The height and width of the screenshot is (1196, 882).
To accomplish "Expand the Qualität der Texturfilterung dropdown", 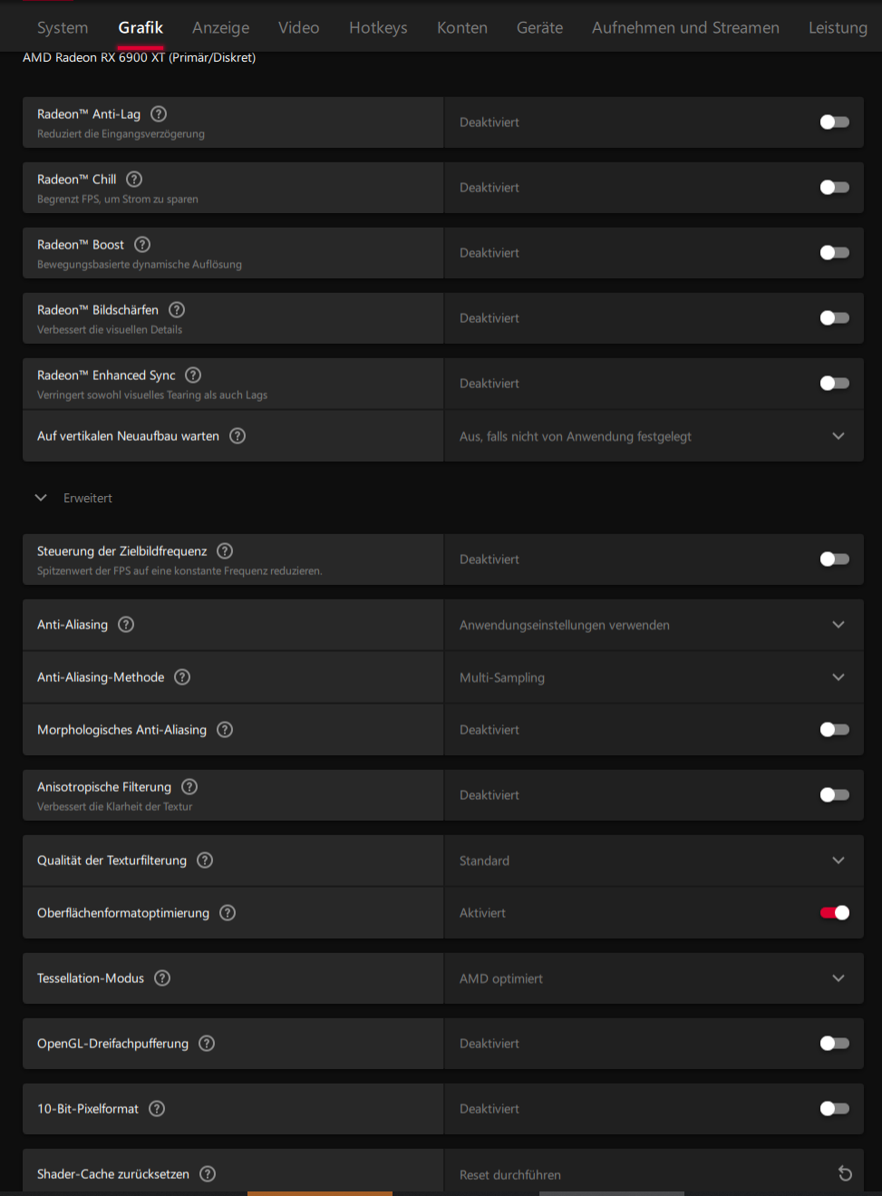I will pos(653,861).
